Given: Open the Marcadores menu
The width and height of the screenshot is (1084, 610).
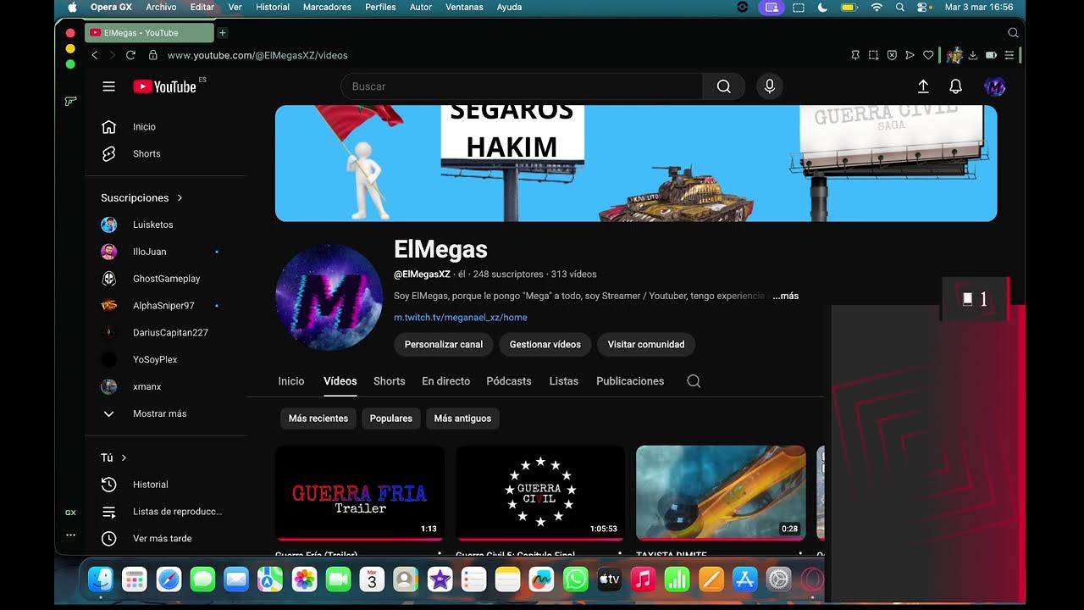Looking at the screenshot, I should coord(327,7).
